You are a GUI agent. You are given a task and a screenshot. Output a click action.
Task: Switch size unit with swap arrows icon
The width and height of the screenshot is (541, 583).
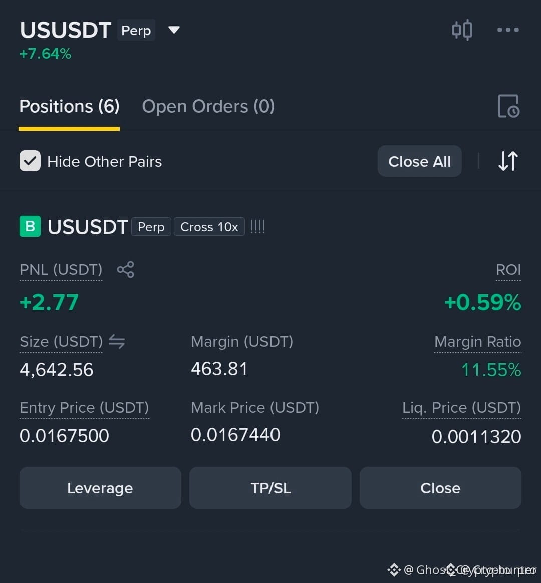117,341
